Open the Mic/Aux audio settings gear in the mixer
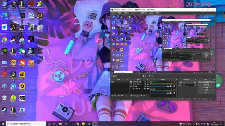This screenshot has height=126, width=225. 174,86
